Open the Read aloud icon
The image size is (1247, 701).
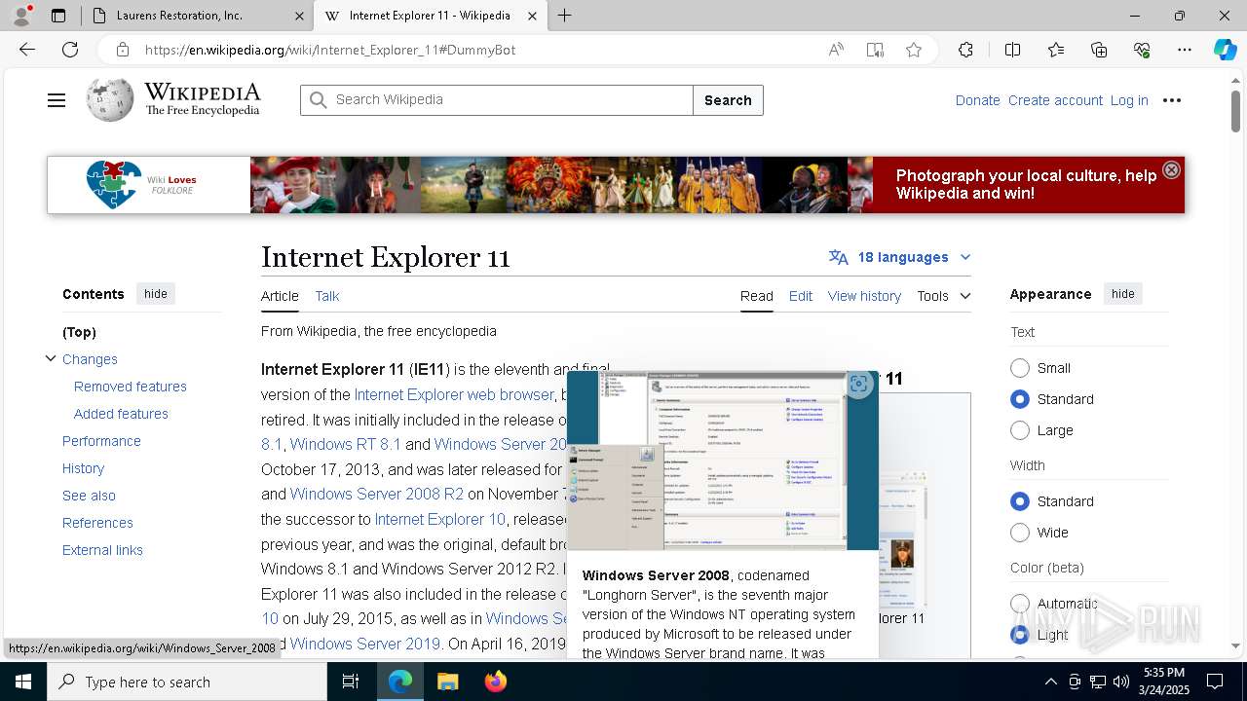[x=836, y=50]
